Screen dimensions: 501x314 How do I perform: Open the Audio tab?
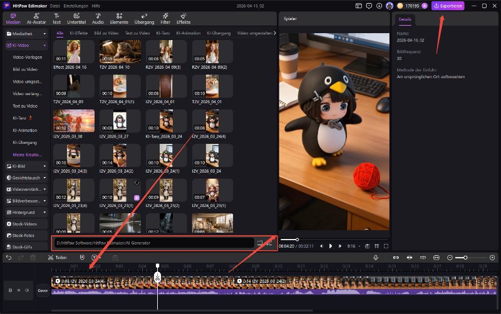point(98,19)
